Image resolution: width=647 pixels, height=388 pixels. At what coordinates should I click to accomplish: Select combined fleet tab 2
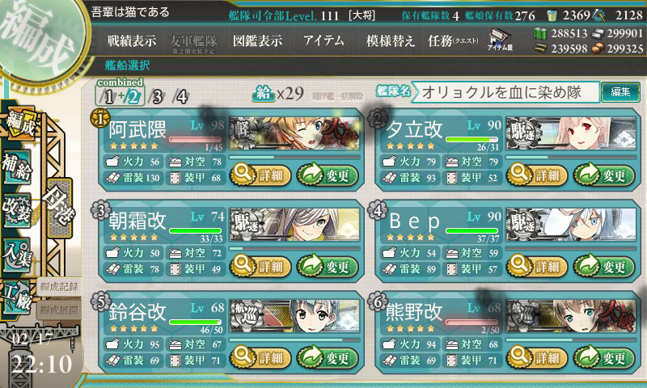point(133,97)
